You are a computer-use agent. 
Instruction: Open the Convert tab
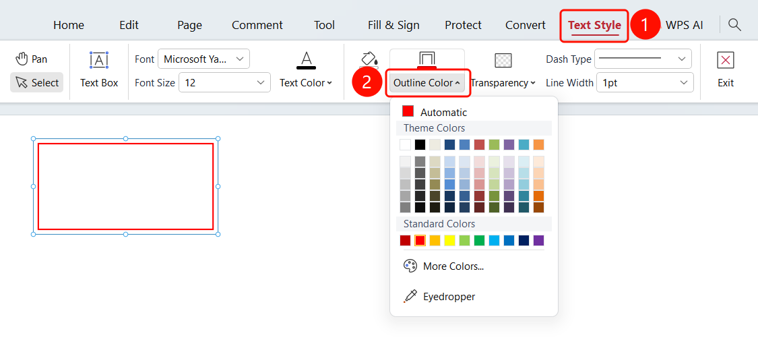(x=526, y=25)
